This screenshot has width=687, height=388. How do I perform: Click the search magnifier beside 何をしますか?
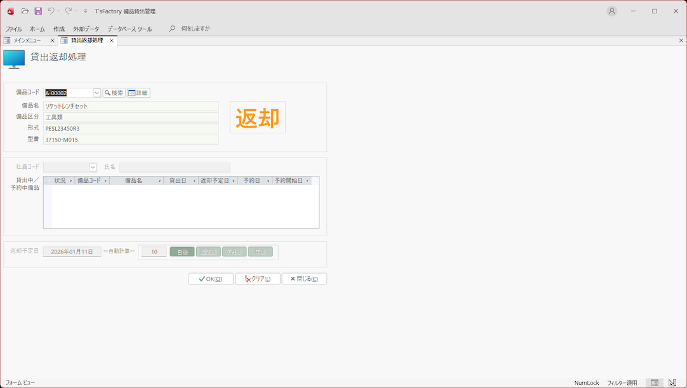[x=172, y=29]
